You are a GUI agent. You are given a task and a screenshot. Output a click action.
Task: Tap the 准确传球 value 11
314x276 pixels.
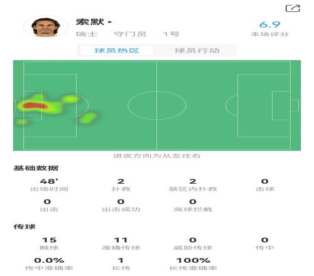click(x=121, y=240)
